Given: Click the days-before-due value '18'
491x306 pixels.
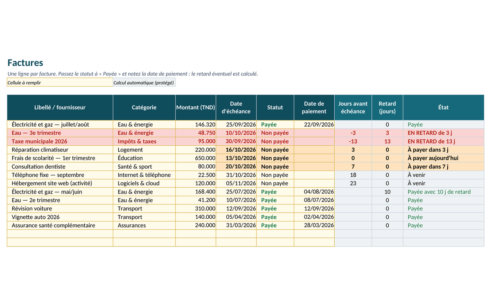Looking at the screenshot, I should [x=353, y=175].
